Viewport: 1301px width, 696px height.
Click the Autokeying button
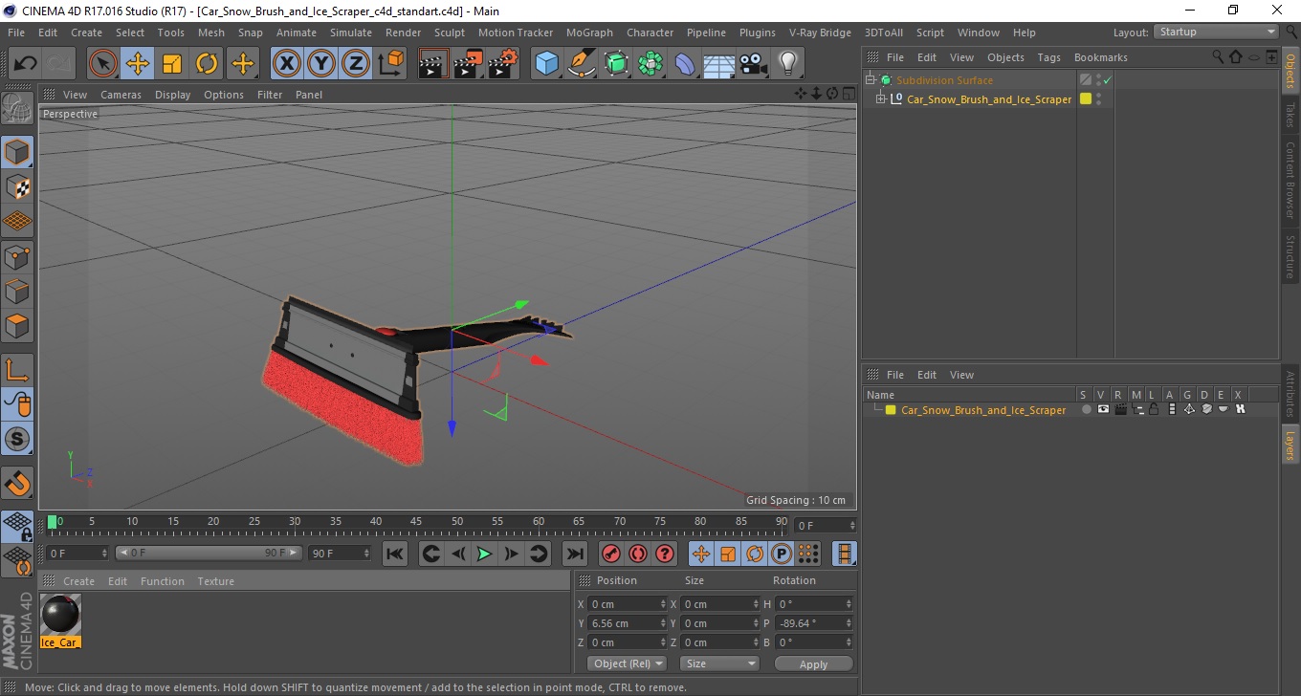[638, 554]
